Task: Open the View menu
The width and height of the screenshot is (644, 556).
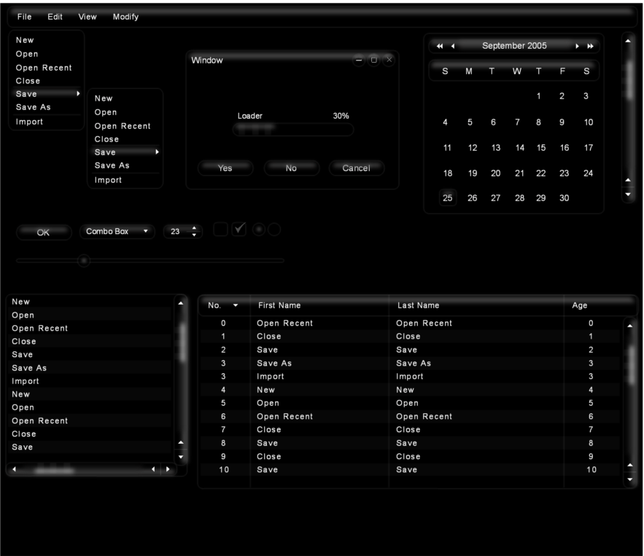Action: [88, 17]
